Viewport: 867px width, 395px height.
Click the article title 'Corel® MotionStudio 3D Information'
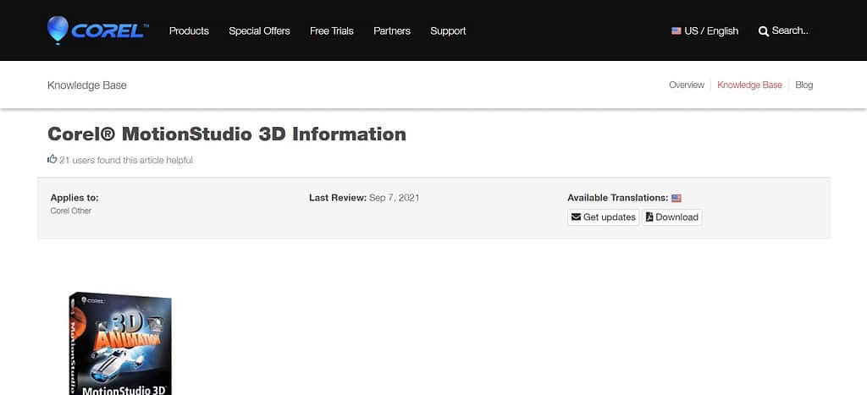(227, 134)
